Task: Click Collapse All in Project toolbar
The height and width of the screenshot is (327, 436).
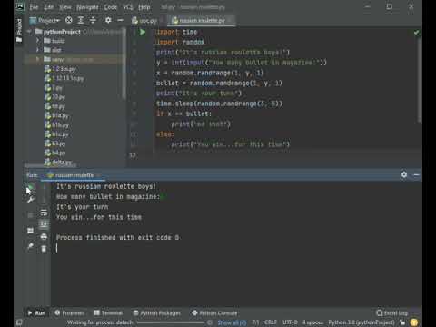Action: 93,20
